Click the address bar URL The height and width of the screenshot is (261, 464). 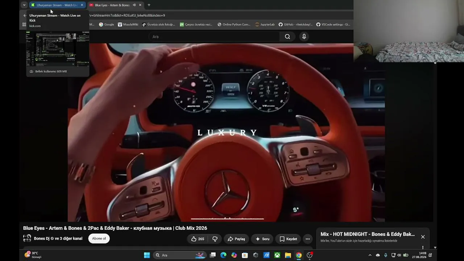click(x=127, y=15)
